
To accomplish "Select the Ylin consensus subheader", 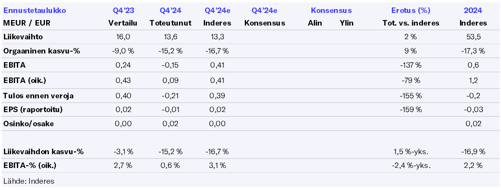I will click(346, 23).
